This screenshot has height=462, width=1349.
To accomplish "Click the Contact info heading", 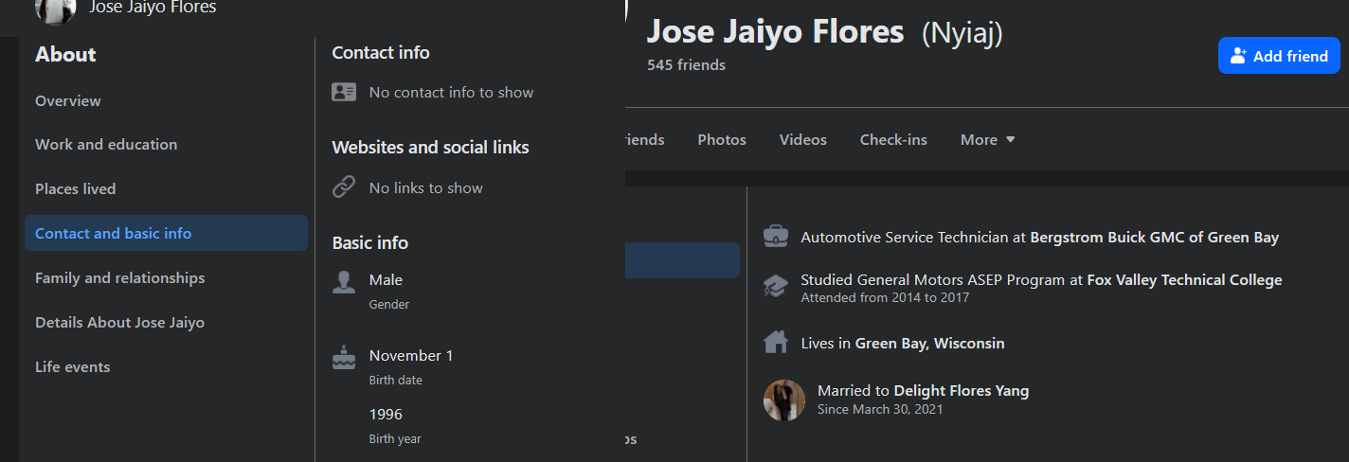I will pos(381,53).
